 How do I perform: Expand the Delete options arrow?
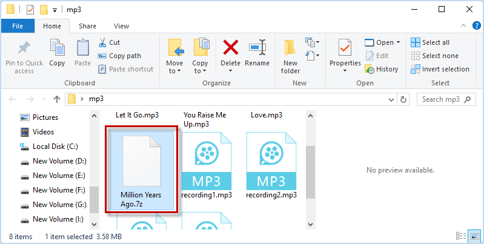[x=231, y=71]
